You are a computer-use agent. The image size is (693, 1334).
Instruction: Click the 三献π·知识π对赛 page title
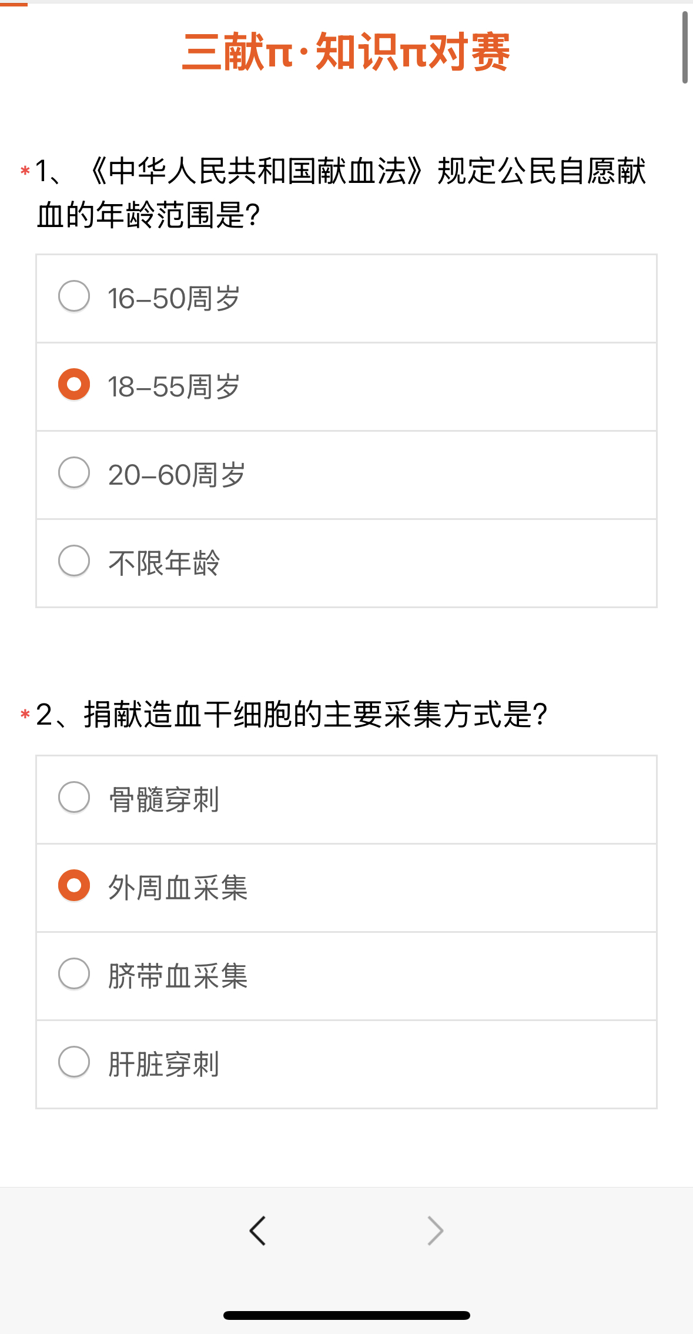tap(346, 52)
